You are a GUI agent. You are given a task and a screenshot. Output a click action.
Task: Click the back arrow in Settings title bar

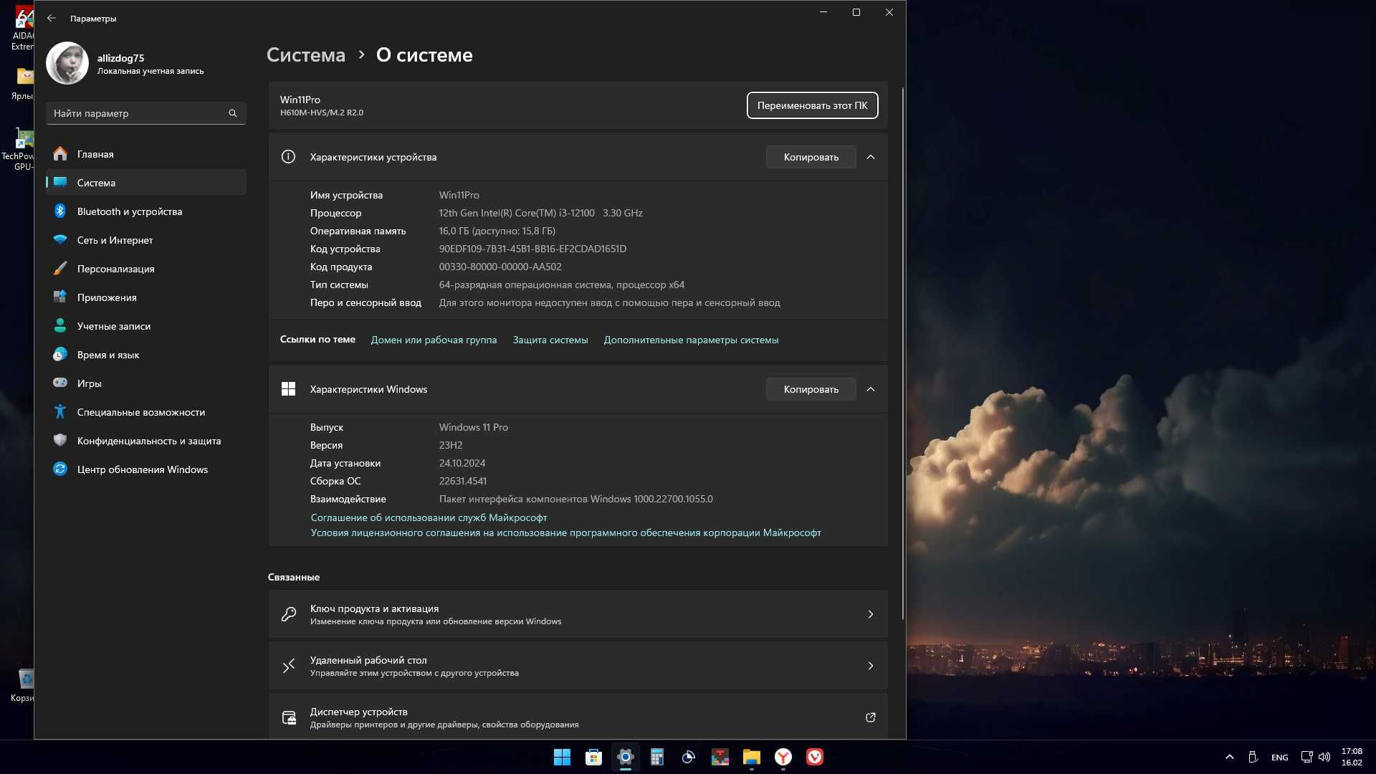(51, 18)
